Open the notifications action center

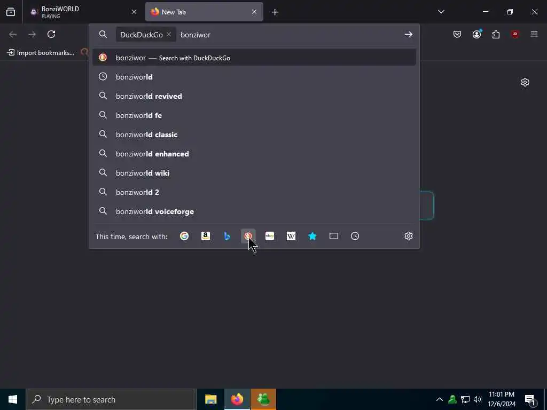pyautogui.click(x=530, y=400)
